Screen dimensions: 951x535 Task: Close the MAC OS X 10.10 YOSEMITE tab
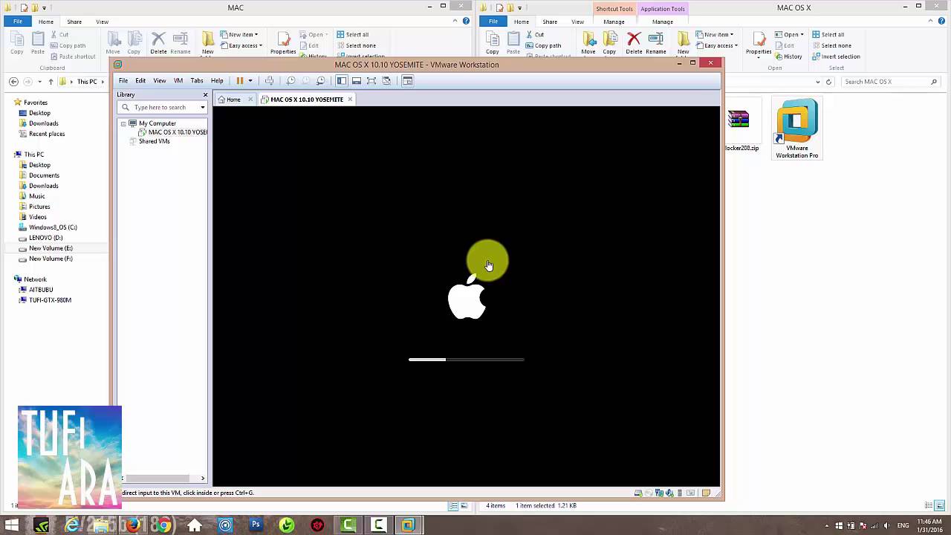[350, 100]
